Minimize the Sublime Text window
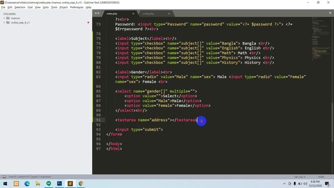 coord(308,2)
